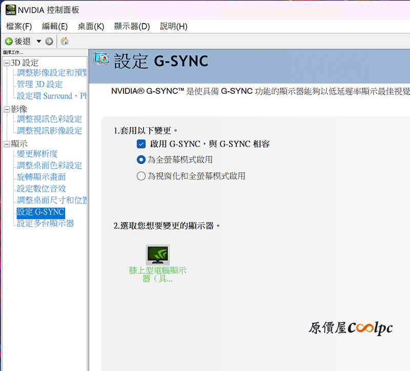Open 調整桌面色彩設定 page
Image resolution: width=410 pixels, height=371 pixels.
pos(49,165)
